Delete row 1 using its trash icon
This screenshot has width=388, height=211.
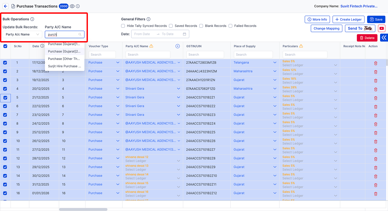pos(376,63)
